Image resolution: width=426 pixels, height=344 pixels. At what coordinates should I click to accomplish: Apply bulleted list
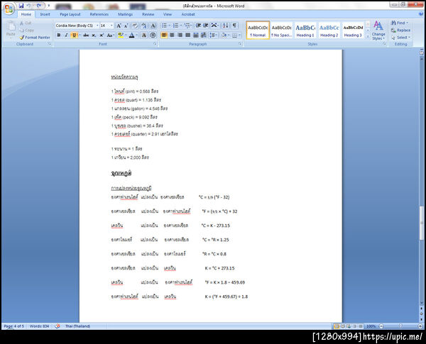coord(165,26)
